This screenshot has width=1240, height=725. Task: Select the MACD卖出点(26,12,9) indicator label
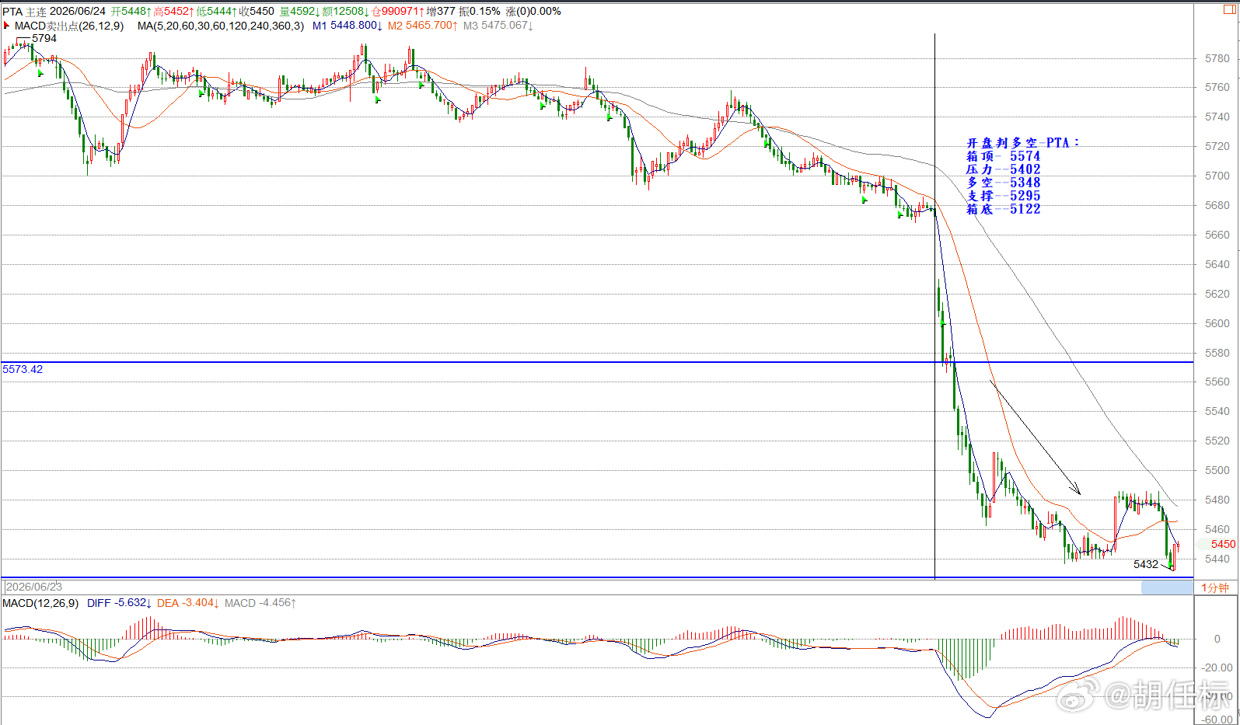click(69, 26)
